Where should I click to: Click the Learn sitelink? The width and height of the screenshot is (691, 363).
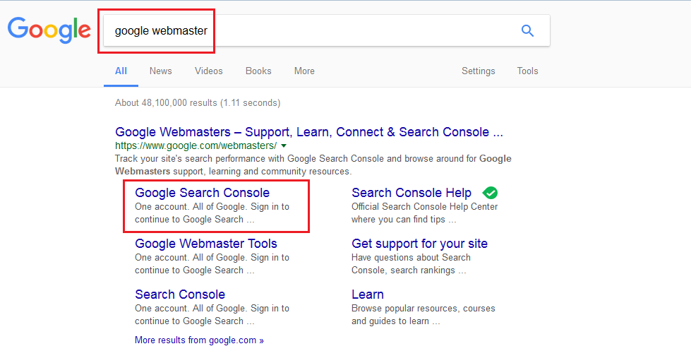click(x=367, y=294)
